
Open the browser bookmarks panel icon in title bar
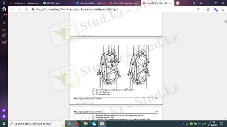click(x=194, y=3)
